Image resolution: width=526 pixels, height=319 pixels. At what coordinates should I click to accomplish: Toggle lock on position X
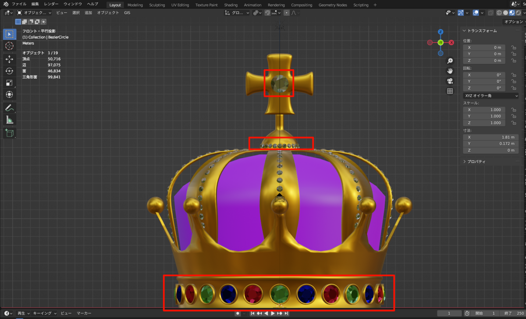point(513,47)
